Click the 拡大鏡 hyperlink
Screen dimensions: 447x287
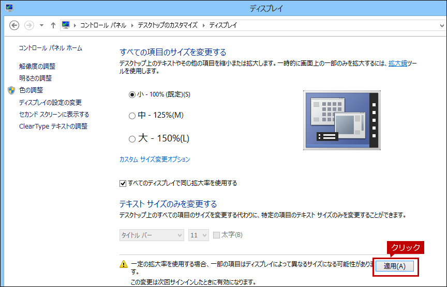(398, 63)
